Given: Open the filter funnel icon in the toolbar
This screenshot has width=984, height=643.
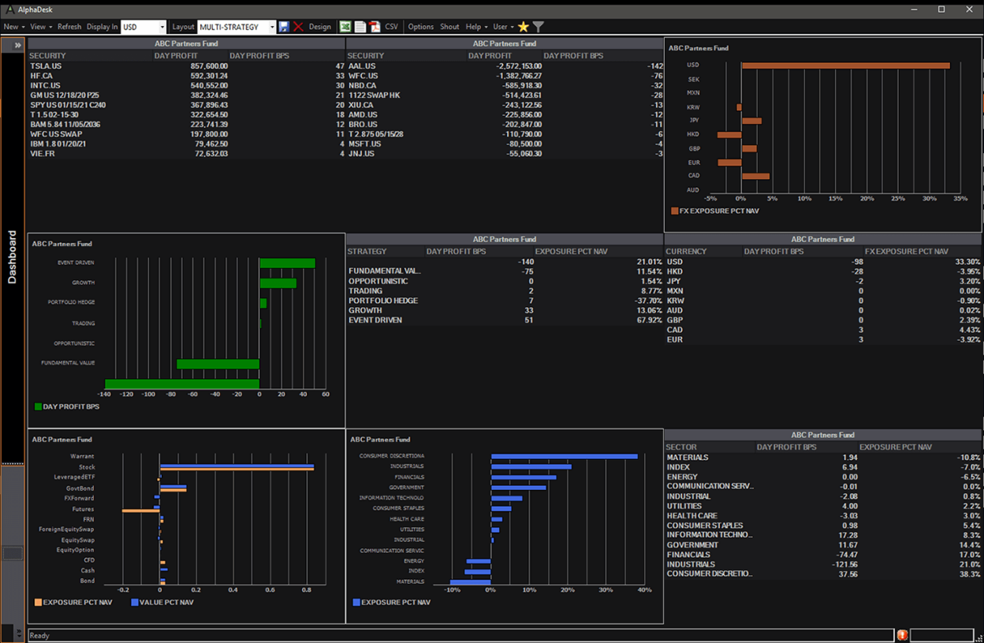Looking at the screenshot, I should click(x=539, y=27).
